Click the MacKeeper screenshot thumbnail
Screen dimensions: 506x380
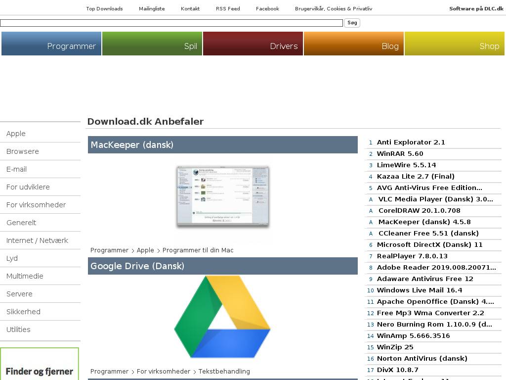click(222, 196)
